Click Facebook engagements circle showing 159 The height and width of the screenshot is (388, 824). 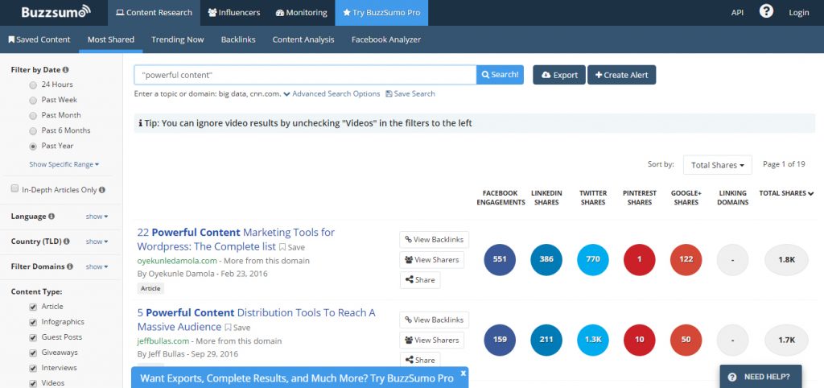(x=500, y=341)
